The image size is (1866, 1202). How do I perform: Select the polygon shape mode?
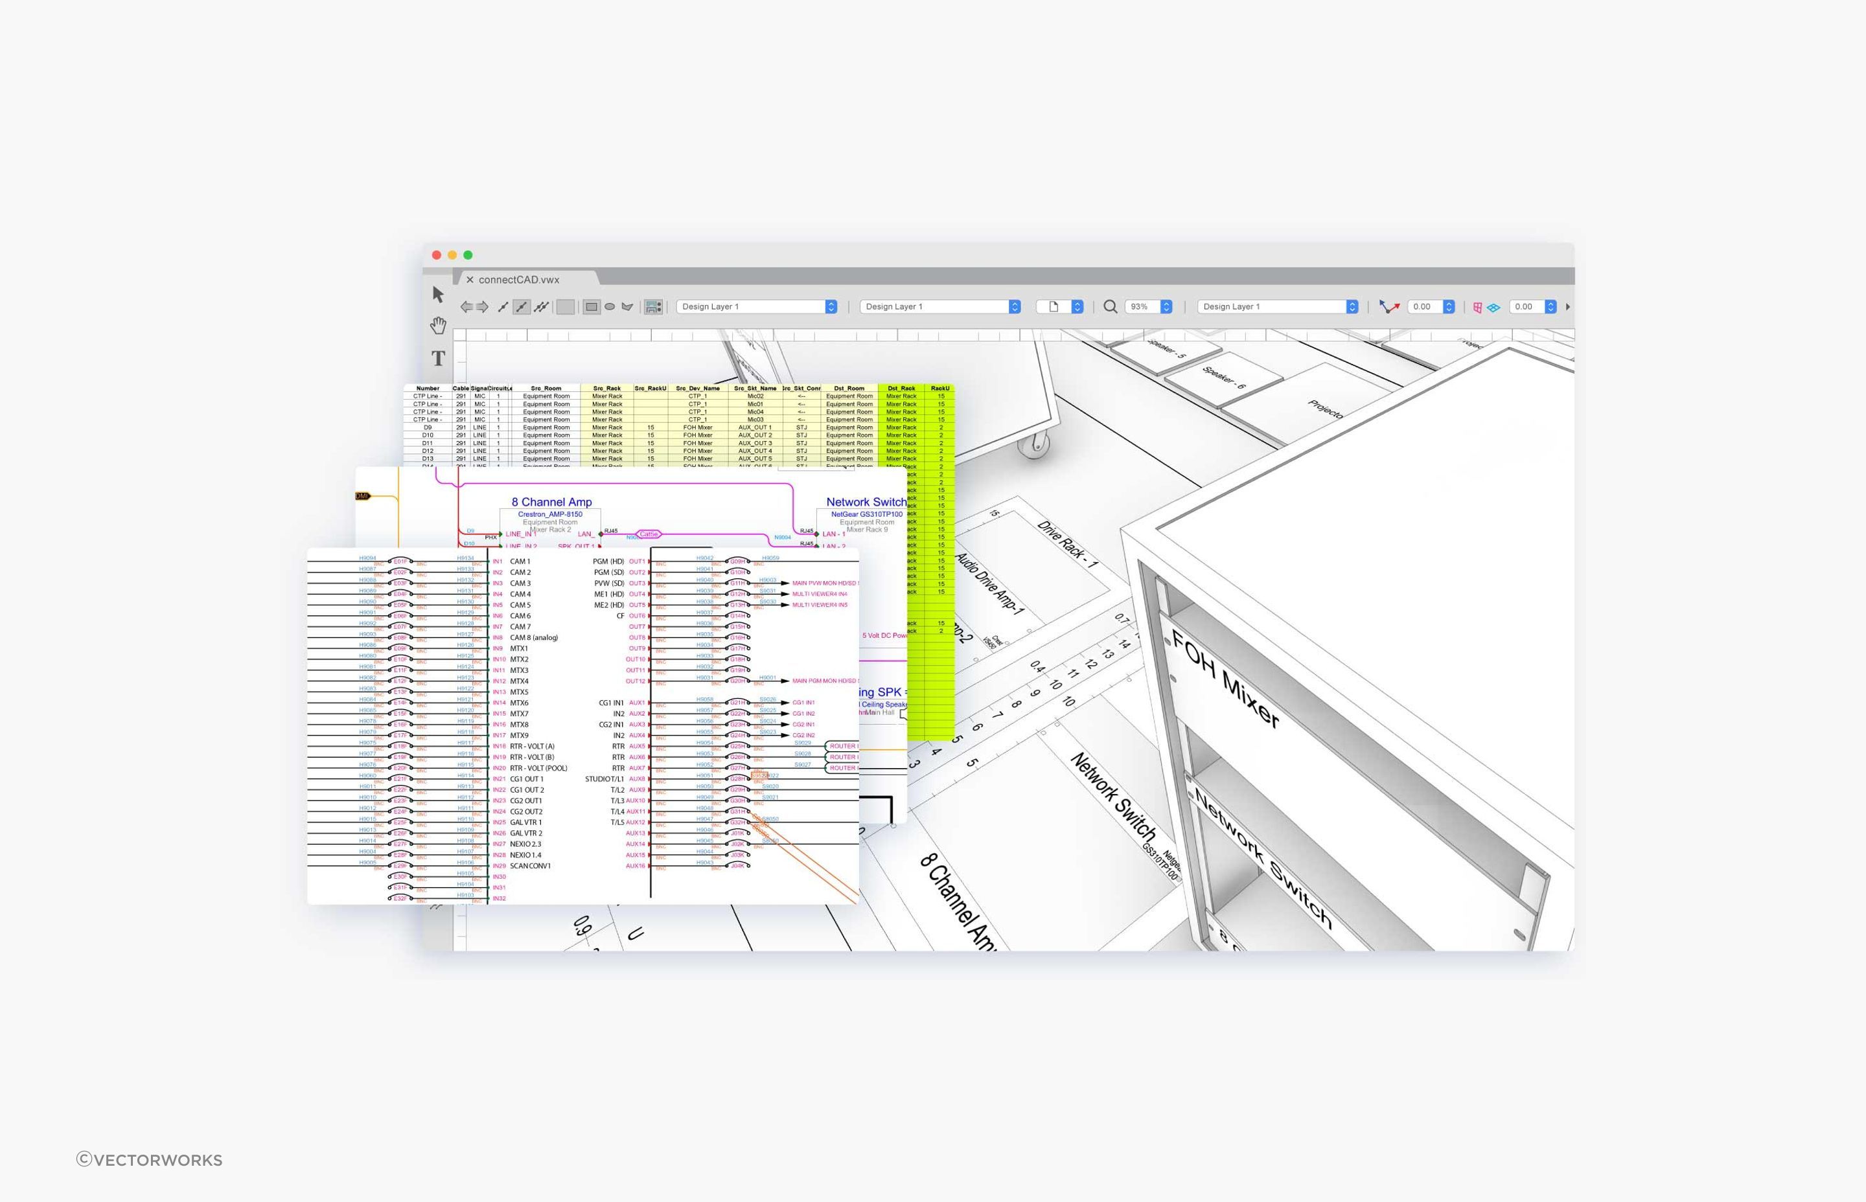(627, 307)
